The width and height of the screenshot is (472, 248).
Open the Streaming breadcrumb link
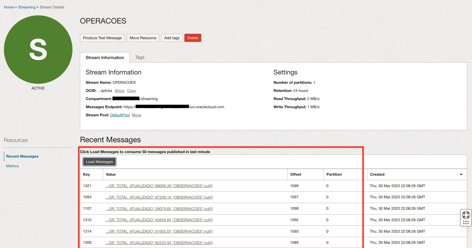(27, 7)
